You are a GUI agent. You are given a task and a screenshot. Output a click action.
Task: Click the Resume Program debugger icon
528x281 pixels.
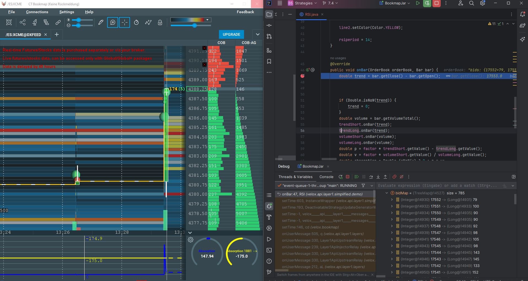click(357, 177)
